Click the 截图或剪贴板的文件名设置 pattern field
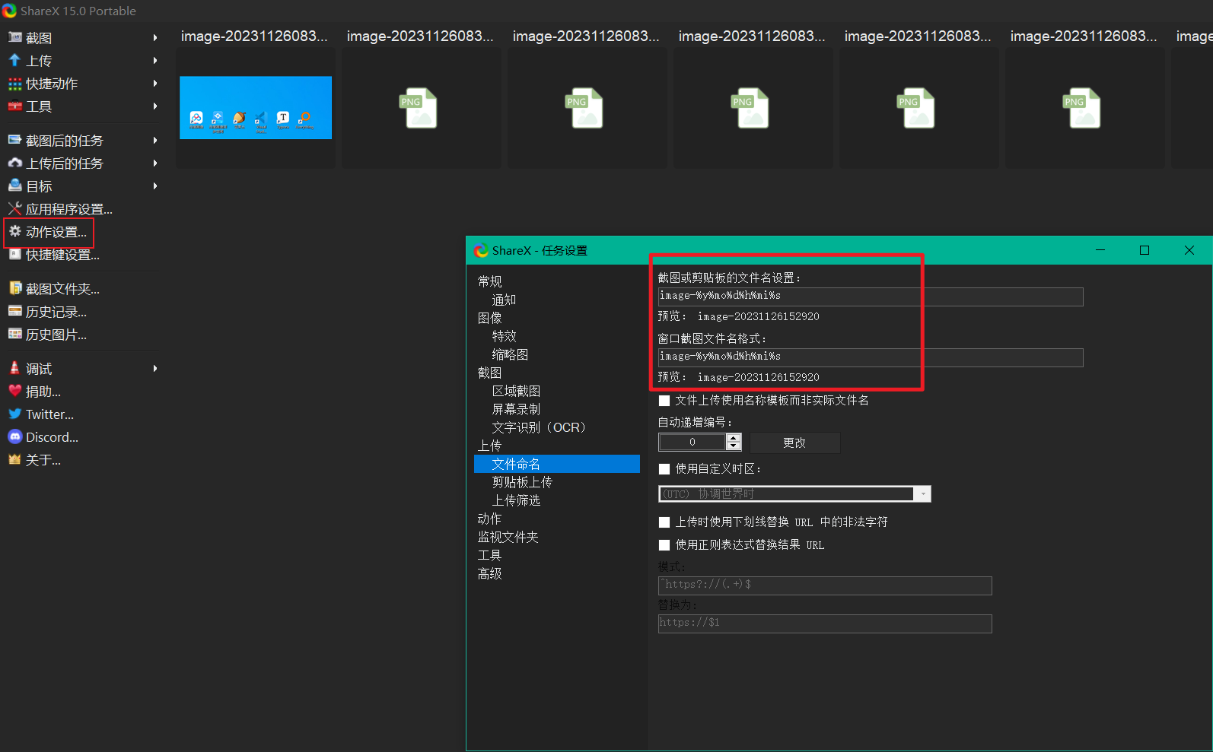1213x752 pixels. (x=871, y=297)
